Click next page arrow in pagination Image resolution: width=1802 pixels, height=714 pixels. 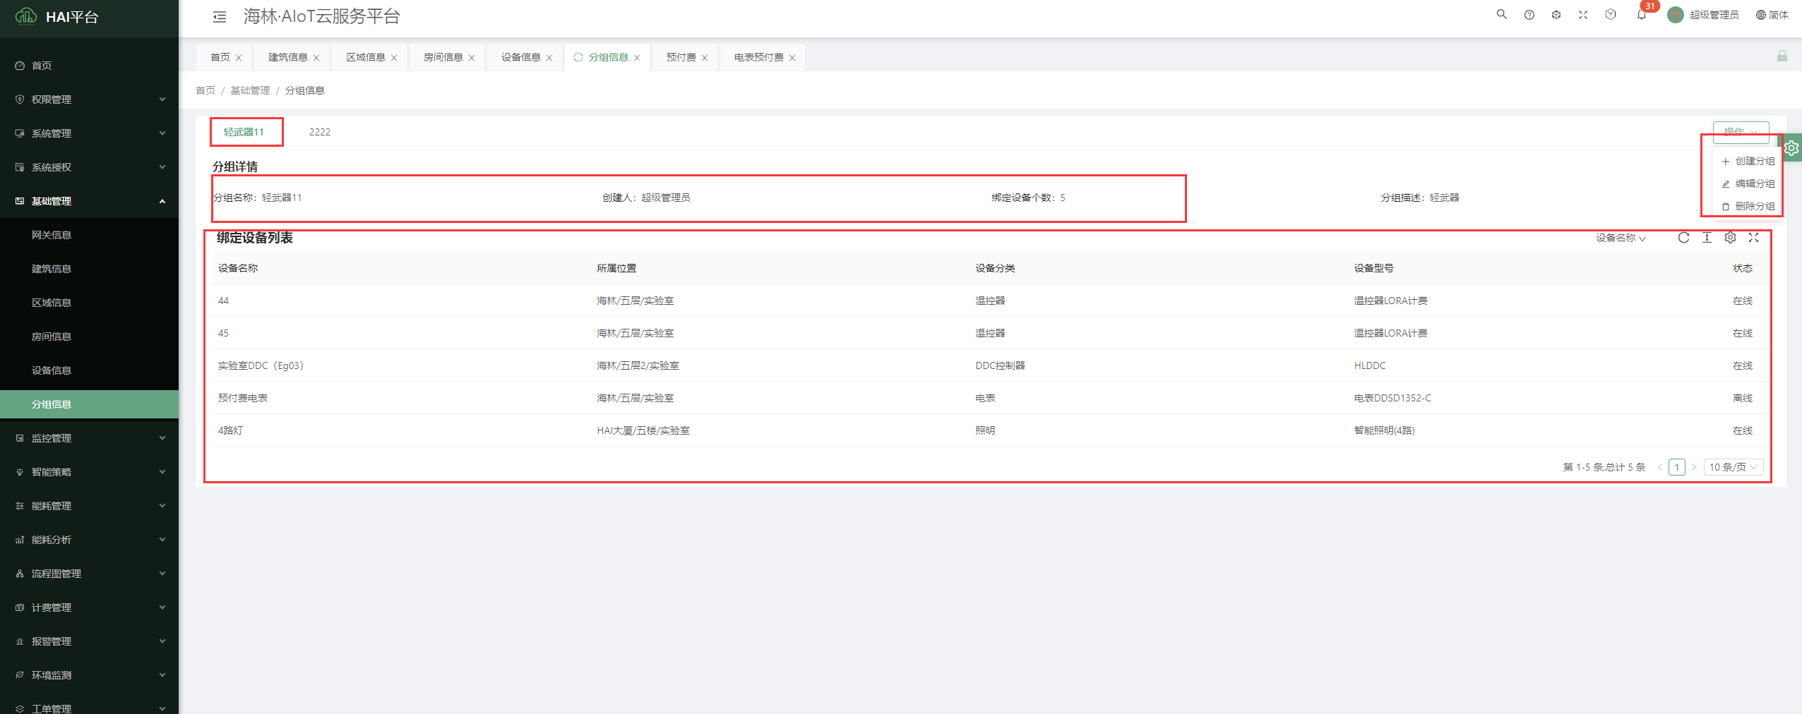[x=1693, y=467]
